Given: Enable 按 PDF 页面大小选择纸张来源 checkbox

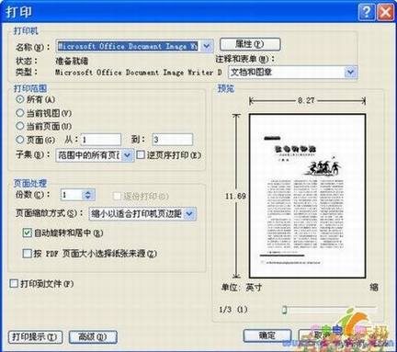Looking at the screenshot, I should click(x=27, y=254).
